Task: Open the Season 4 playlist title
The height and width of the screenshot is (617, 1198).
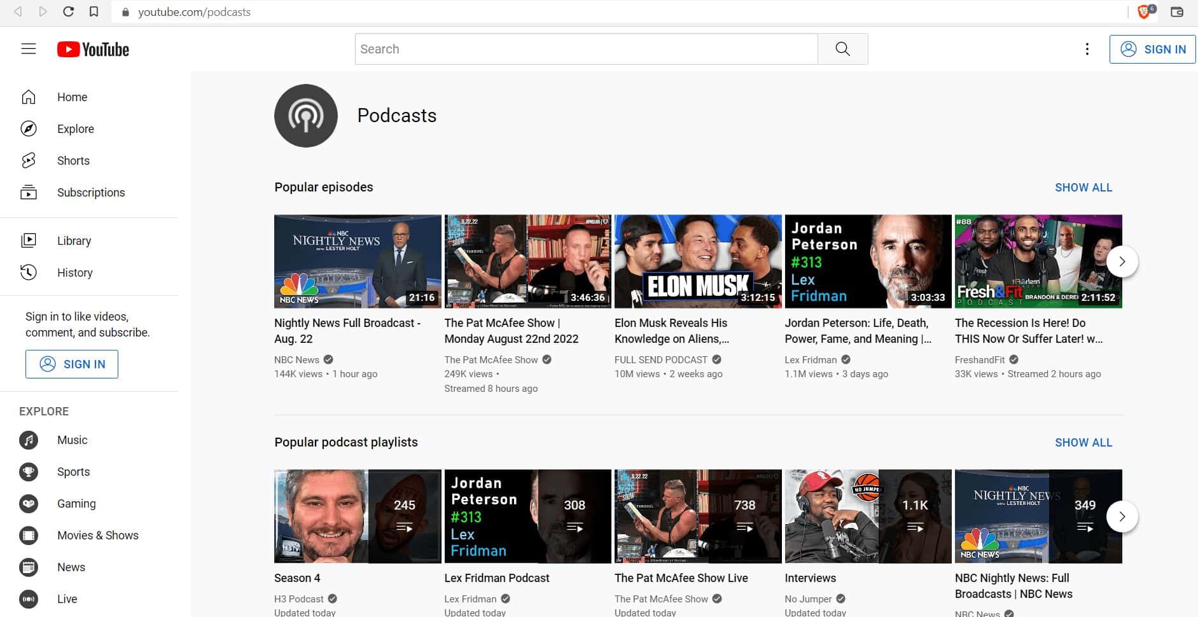Action: [297, 578]
